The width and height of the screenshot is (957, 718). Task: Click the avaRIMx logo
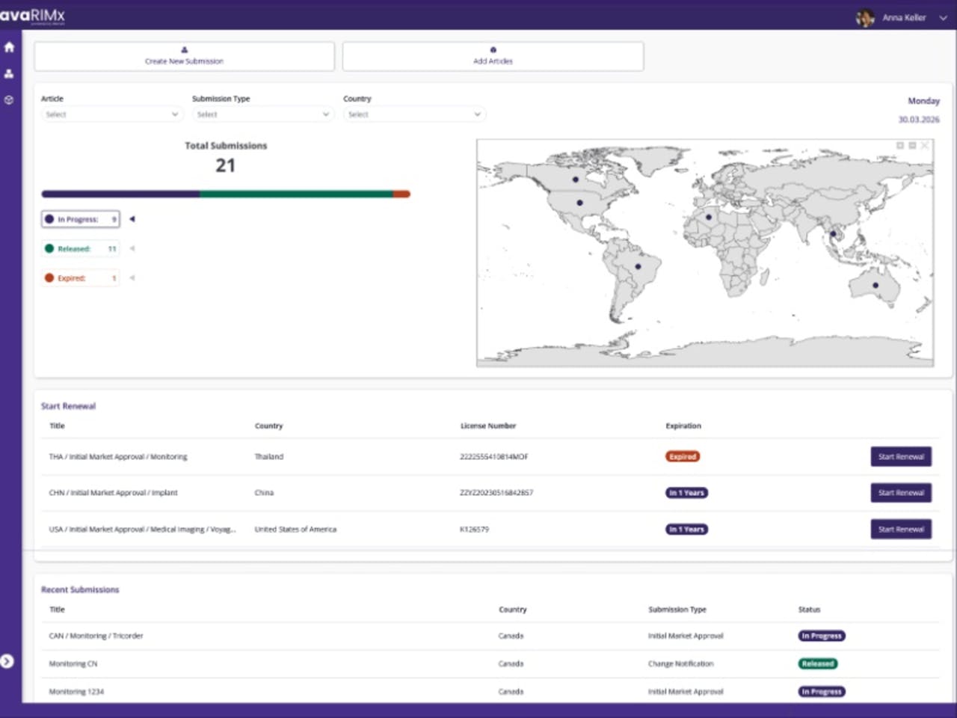(x=32, y=15)
